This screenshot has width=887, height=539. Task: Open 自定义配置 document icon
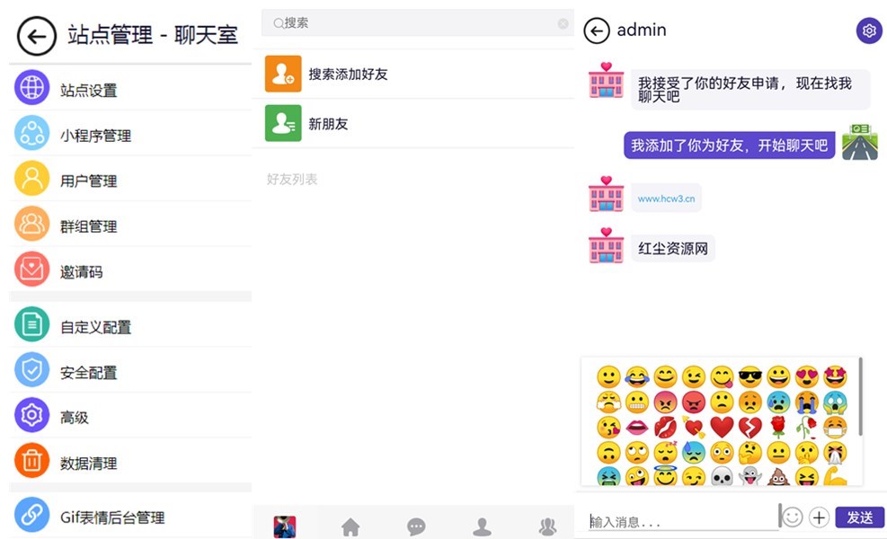pyautogui.click(x=31, y=324)
